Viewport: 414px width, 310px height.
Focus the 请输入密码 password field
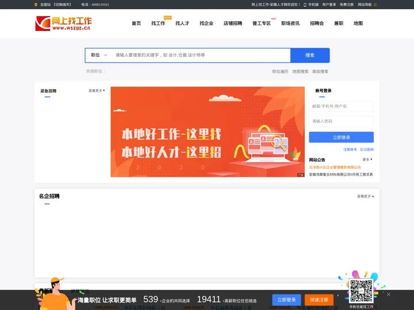341,121
